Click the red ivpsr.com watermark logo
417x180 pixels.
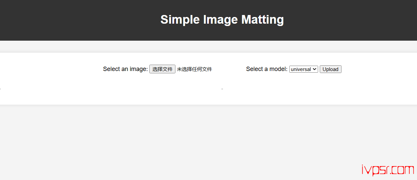point(388,170)
